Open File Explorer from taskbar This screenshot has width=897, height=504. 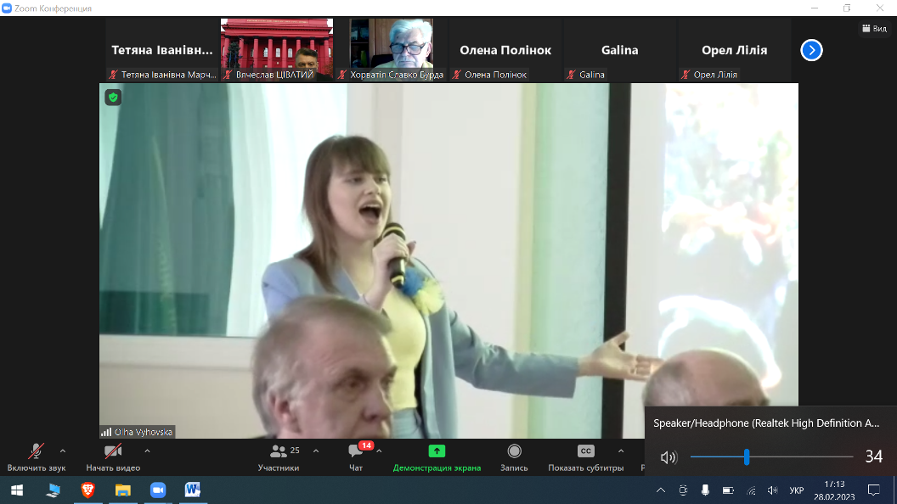pos(123,490)
